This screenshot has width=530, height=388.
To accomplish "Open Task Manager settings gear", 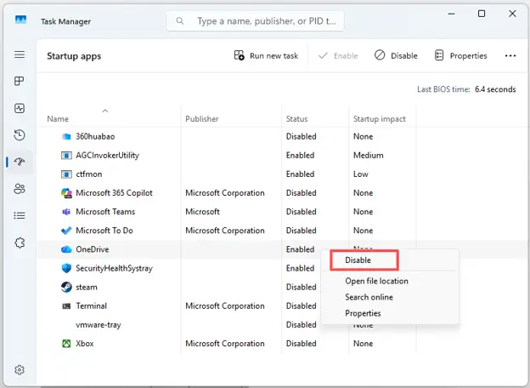I will 20,370.
